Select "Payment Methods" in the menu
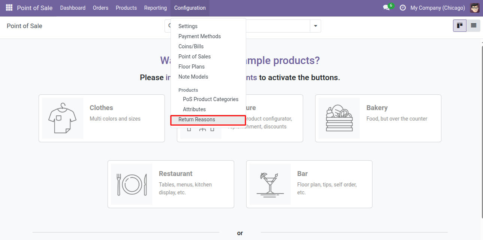Image resolution: width=483 pixels, height=240 pixels. (199, 36)
